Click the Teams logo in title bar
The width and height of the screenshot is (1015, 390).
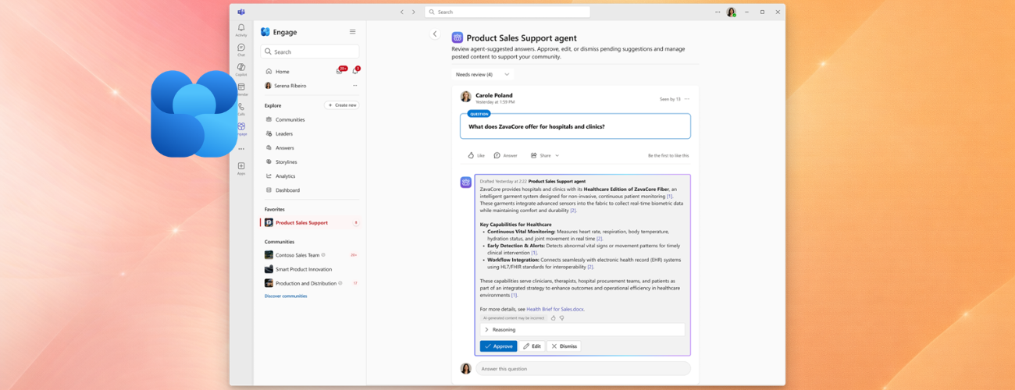(x=241, y=12)
